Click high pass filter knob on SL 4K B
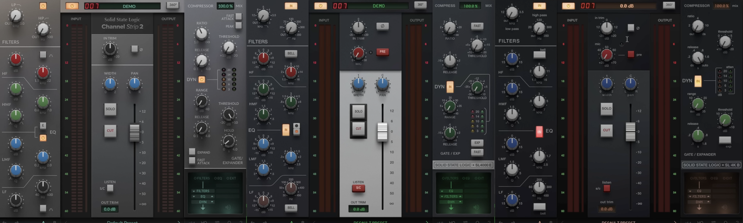The height and width of the screenshot is (223, 743). coord(539,29)
